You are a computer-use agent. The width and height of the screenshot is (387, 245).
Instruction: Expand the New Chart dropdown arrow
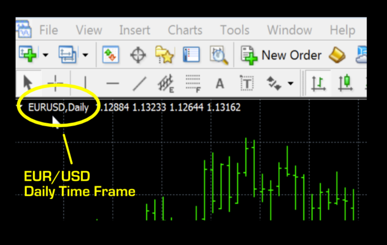point(45,55)
